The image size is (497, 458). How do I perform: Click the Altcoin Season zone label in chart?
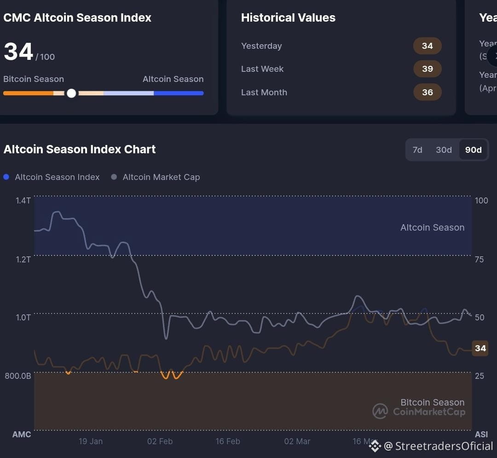coord(432,227)
